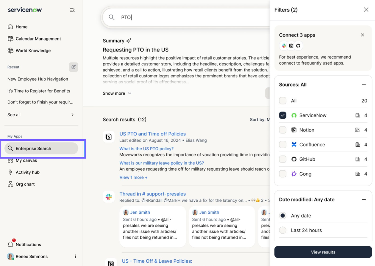Close the Filters panel
Image resolution: width=375 pixels, height=266 pixels.
pos(366,10)
